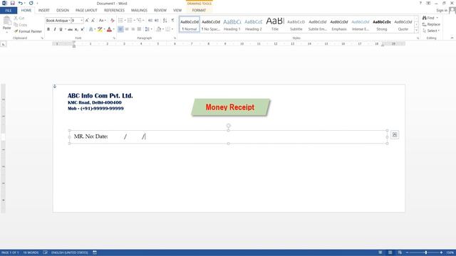Apply the Heading 1 style

point(232,24)
